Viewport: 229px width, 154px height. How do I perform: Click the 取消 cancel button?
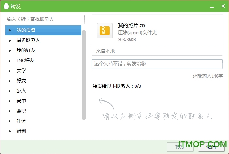(x=211, y=147)
